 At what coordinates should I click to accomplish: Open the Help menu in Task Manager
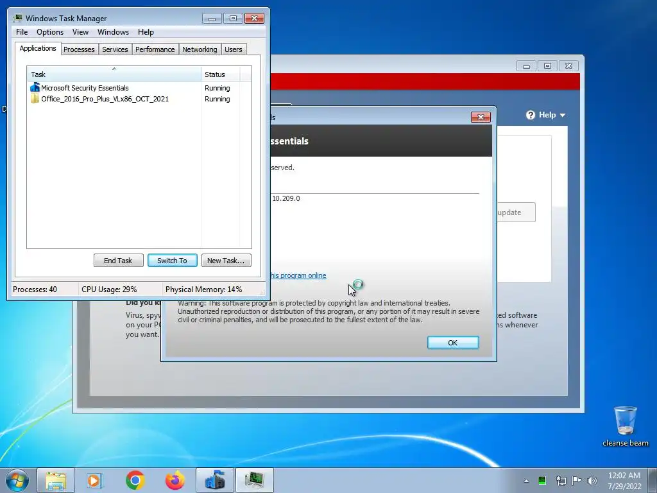tap(146, 32)
